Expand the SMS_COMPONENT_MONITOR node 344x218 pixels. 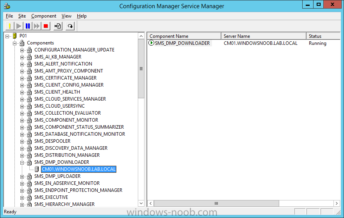click(22, 121)
